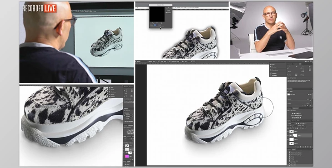Viewport: 332px width, 168px height.
Task: Click the add layer mask icon in Layers
Action: pos(301,147)
